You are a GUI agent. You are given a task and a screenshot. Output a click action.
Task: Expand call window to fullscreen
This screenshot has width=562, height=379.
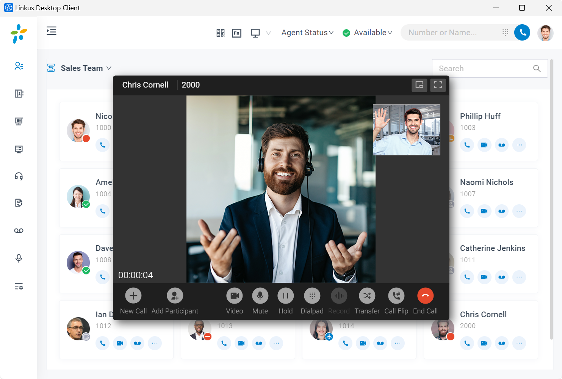[438, 85]
